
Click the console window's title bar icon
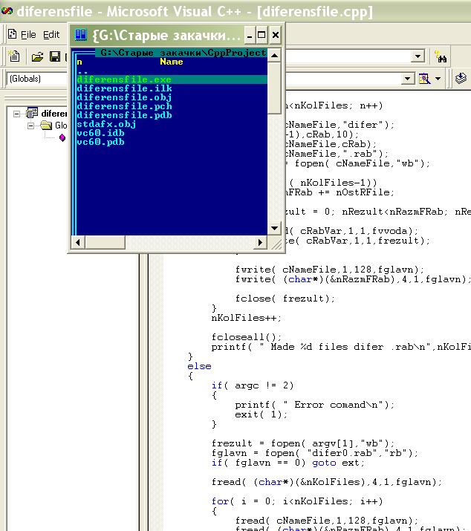(x=81, y=35)
